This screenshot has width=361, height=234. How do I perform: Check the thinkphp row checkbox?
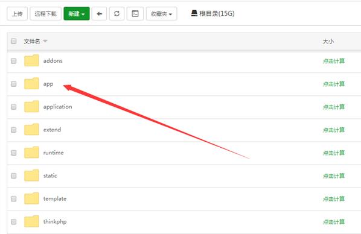(x=14, y=222)
